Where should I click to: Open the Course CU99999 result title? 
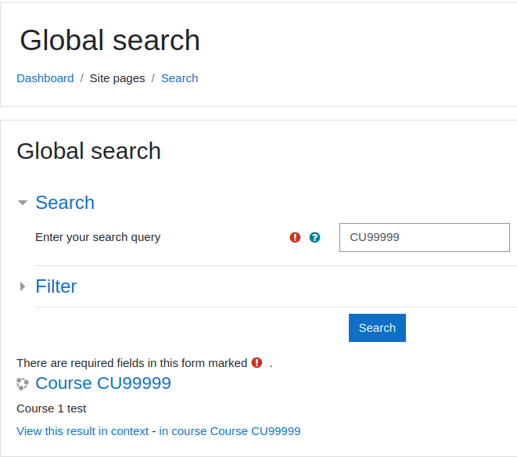(103, 383)
